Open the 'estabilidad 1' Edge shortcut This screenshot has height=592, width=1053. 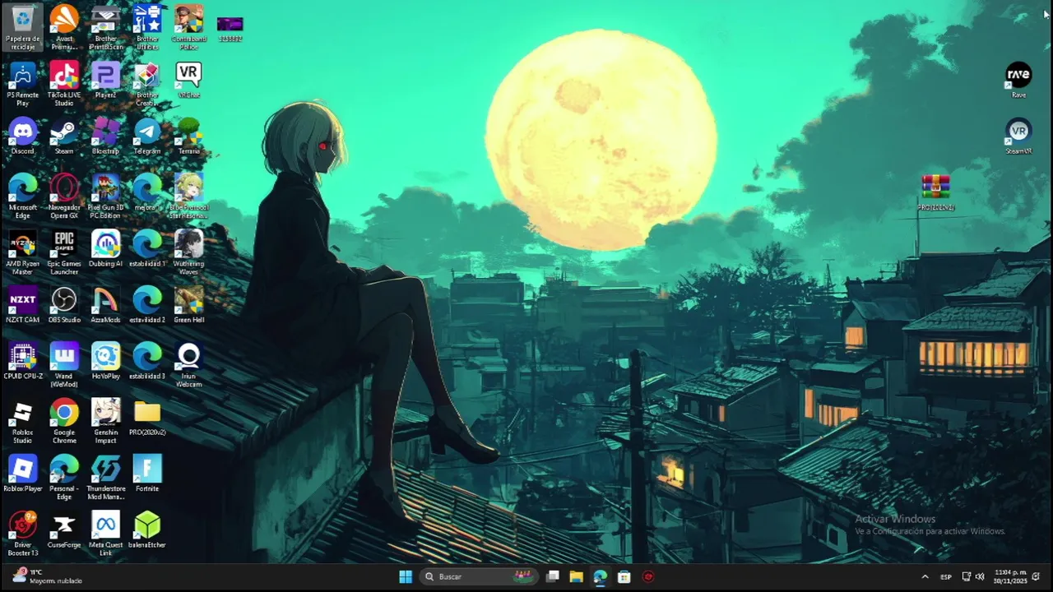pos(147,248)
